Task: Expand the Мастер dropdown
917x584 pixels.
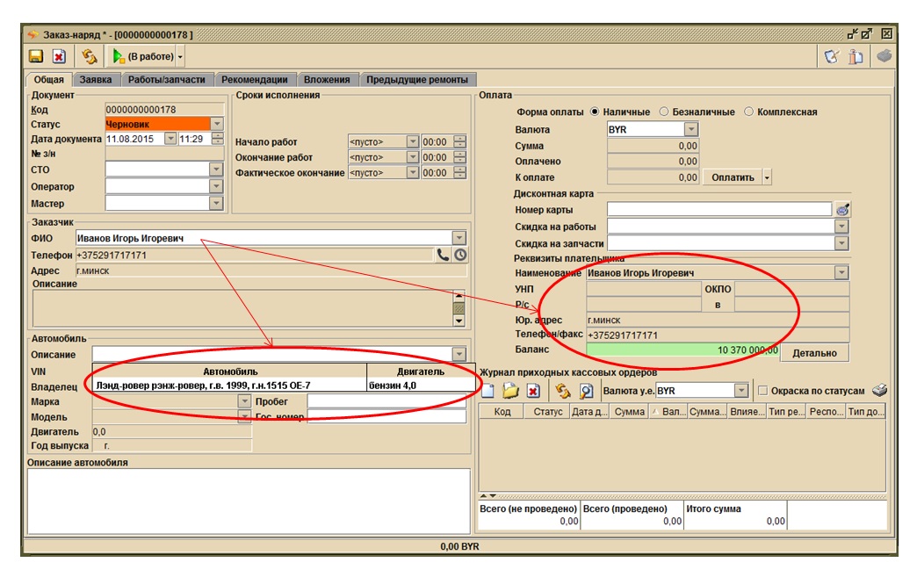Action: 216,204
